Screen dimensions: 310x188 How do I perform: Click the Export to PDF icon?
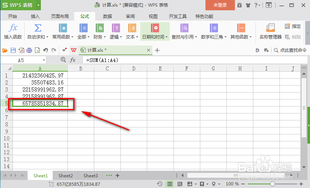[x=21, y=51]
